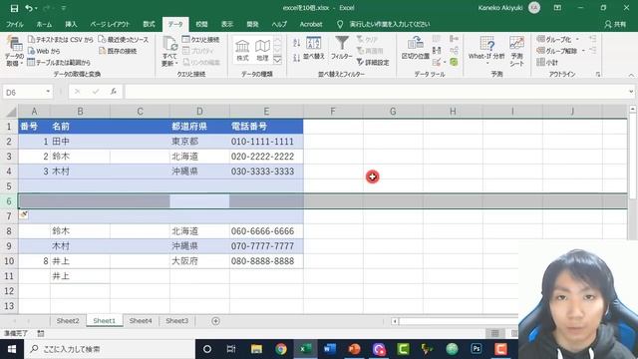Switch to the ページレイアウト tab

tap(110, 24)
